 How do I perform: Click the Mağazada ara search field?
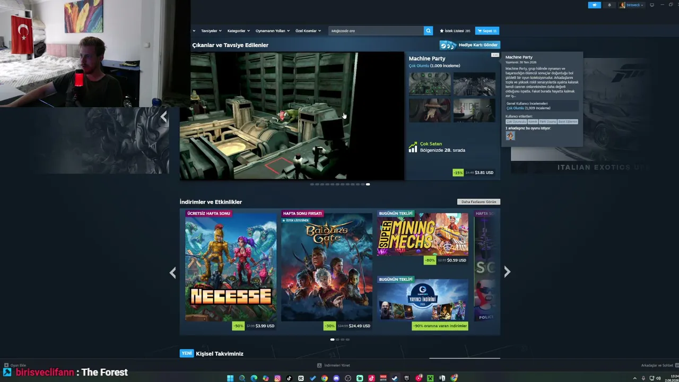click(x=376, y=31)
